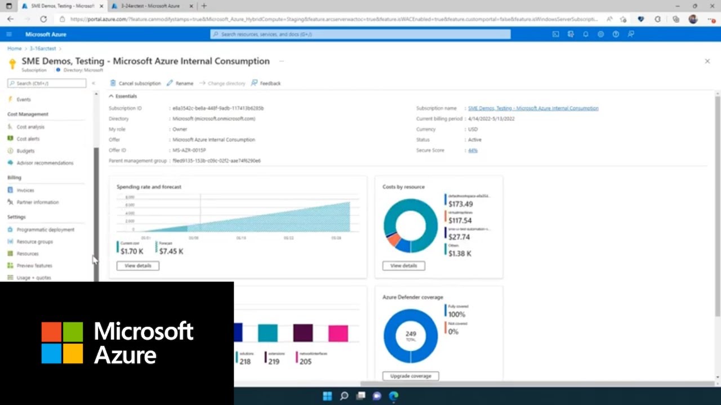This screenshot has width=721, height=405.
Task: Open Resource groups under Settings
Action: 34,242
